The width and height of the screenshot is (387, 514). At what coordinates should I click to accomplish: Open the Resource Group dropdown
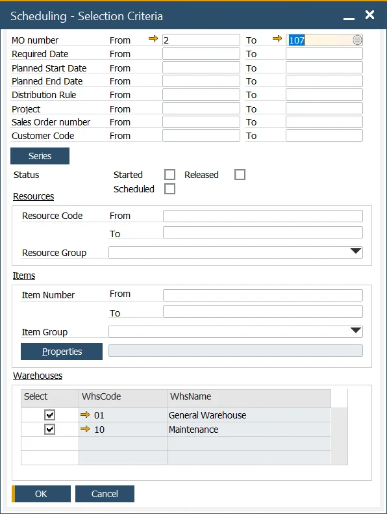tap(356, 251)
